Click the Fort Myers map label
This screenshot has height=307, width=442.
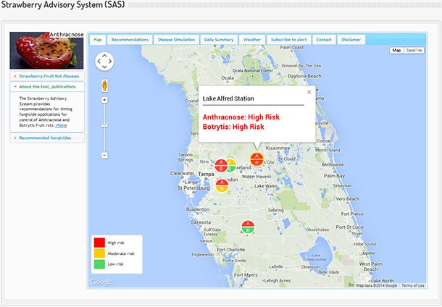pyautogui.click(x=246, y=275)
